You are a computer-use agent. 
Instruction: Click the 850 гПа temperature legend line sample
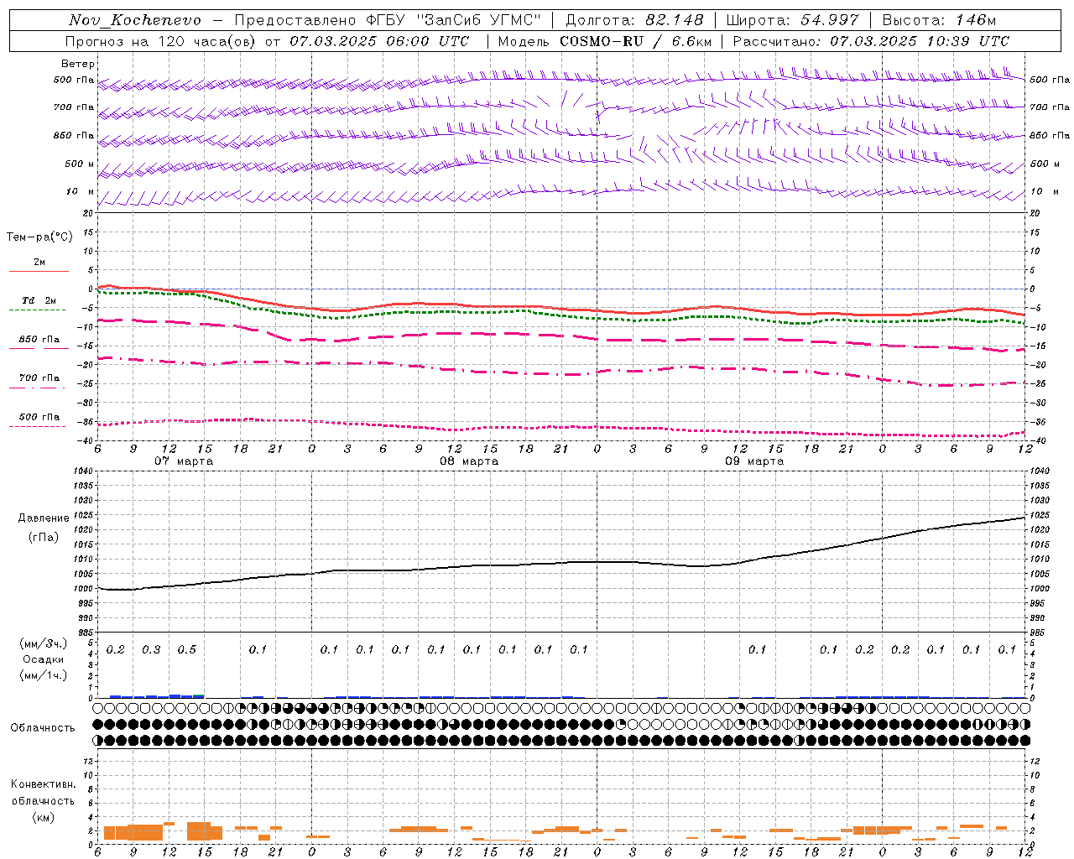(x=39, y=348)
